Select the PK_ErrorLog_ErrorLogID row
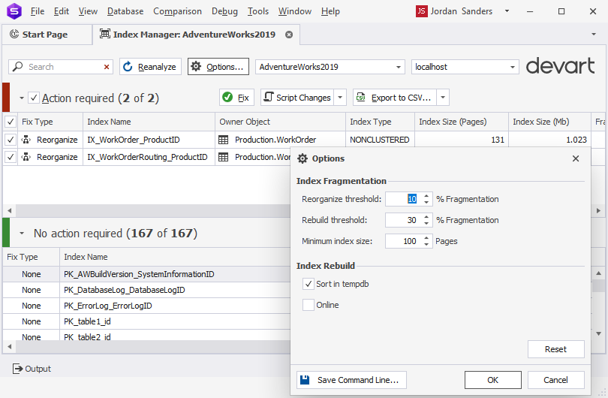 [x=146, y=306]
